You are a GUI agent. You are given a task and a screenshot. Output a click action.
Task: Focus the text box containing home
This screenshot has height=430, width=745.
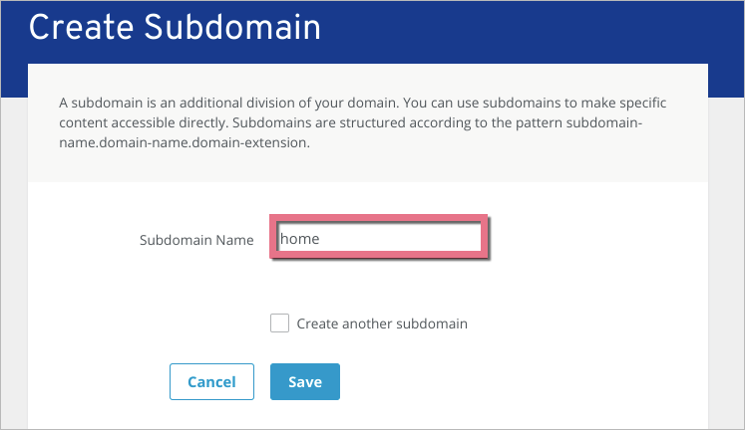tap(379, 239)
